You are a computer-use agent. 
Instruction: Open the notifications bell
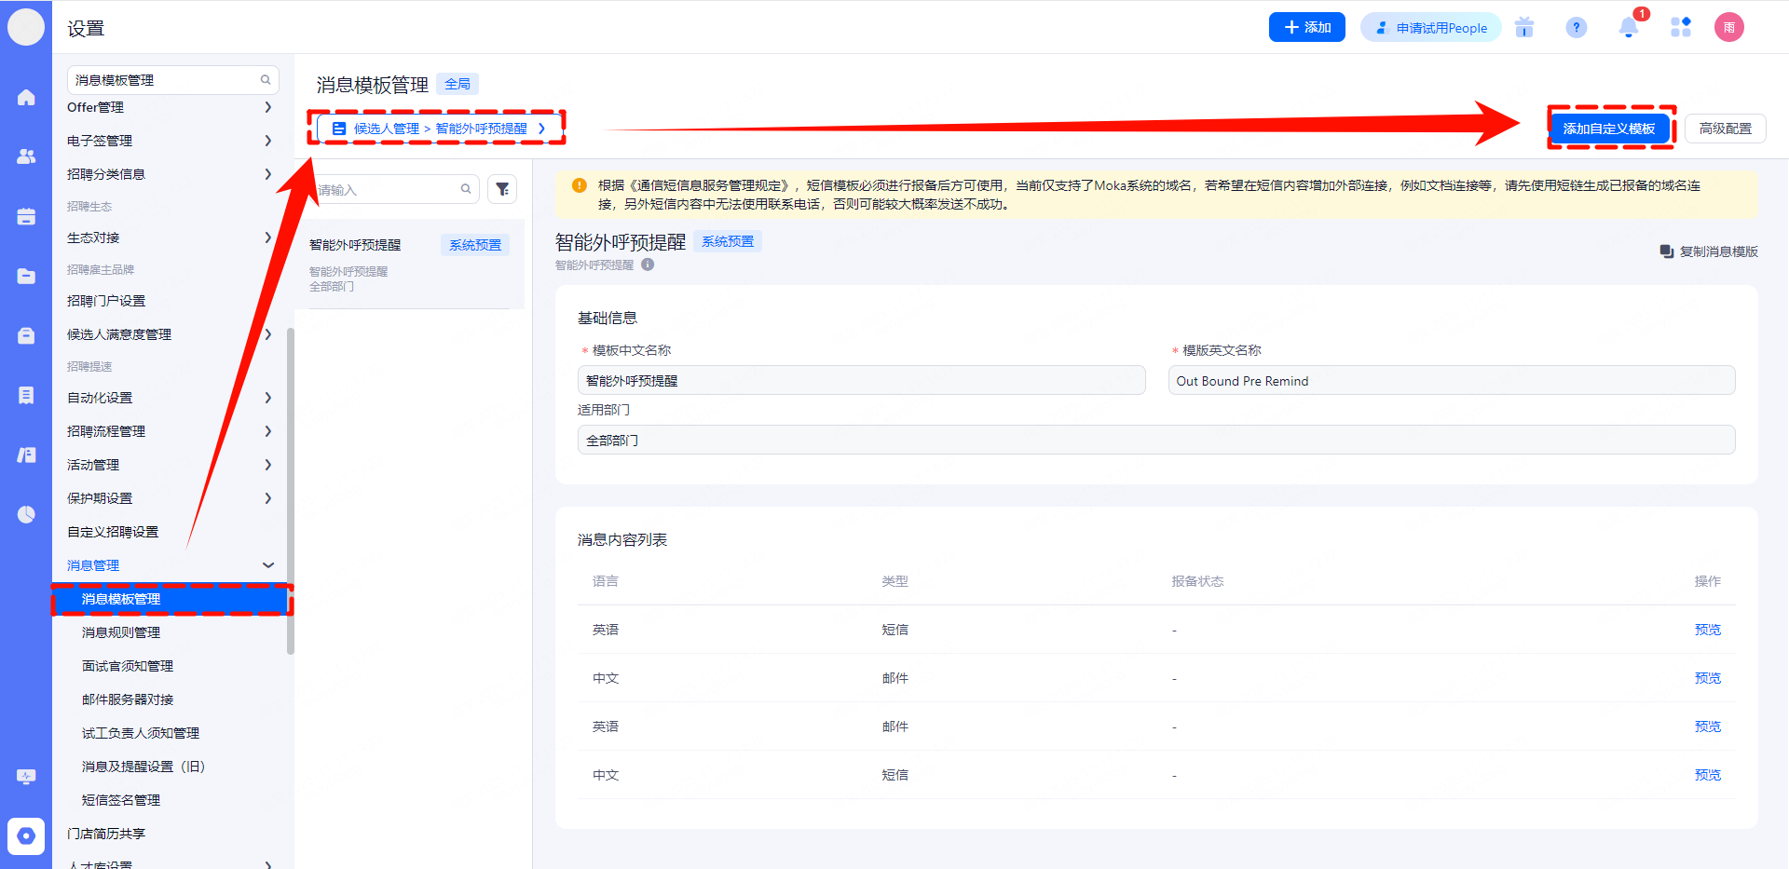tap(1629, 27)
